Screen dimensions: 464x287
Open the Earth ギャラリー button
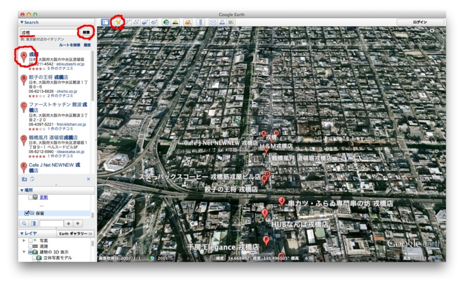pos(75,234)
